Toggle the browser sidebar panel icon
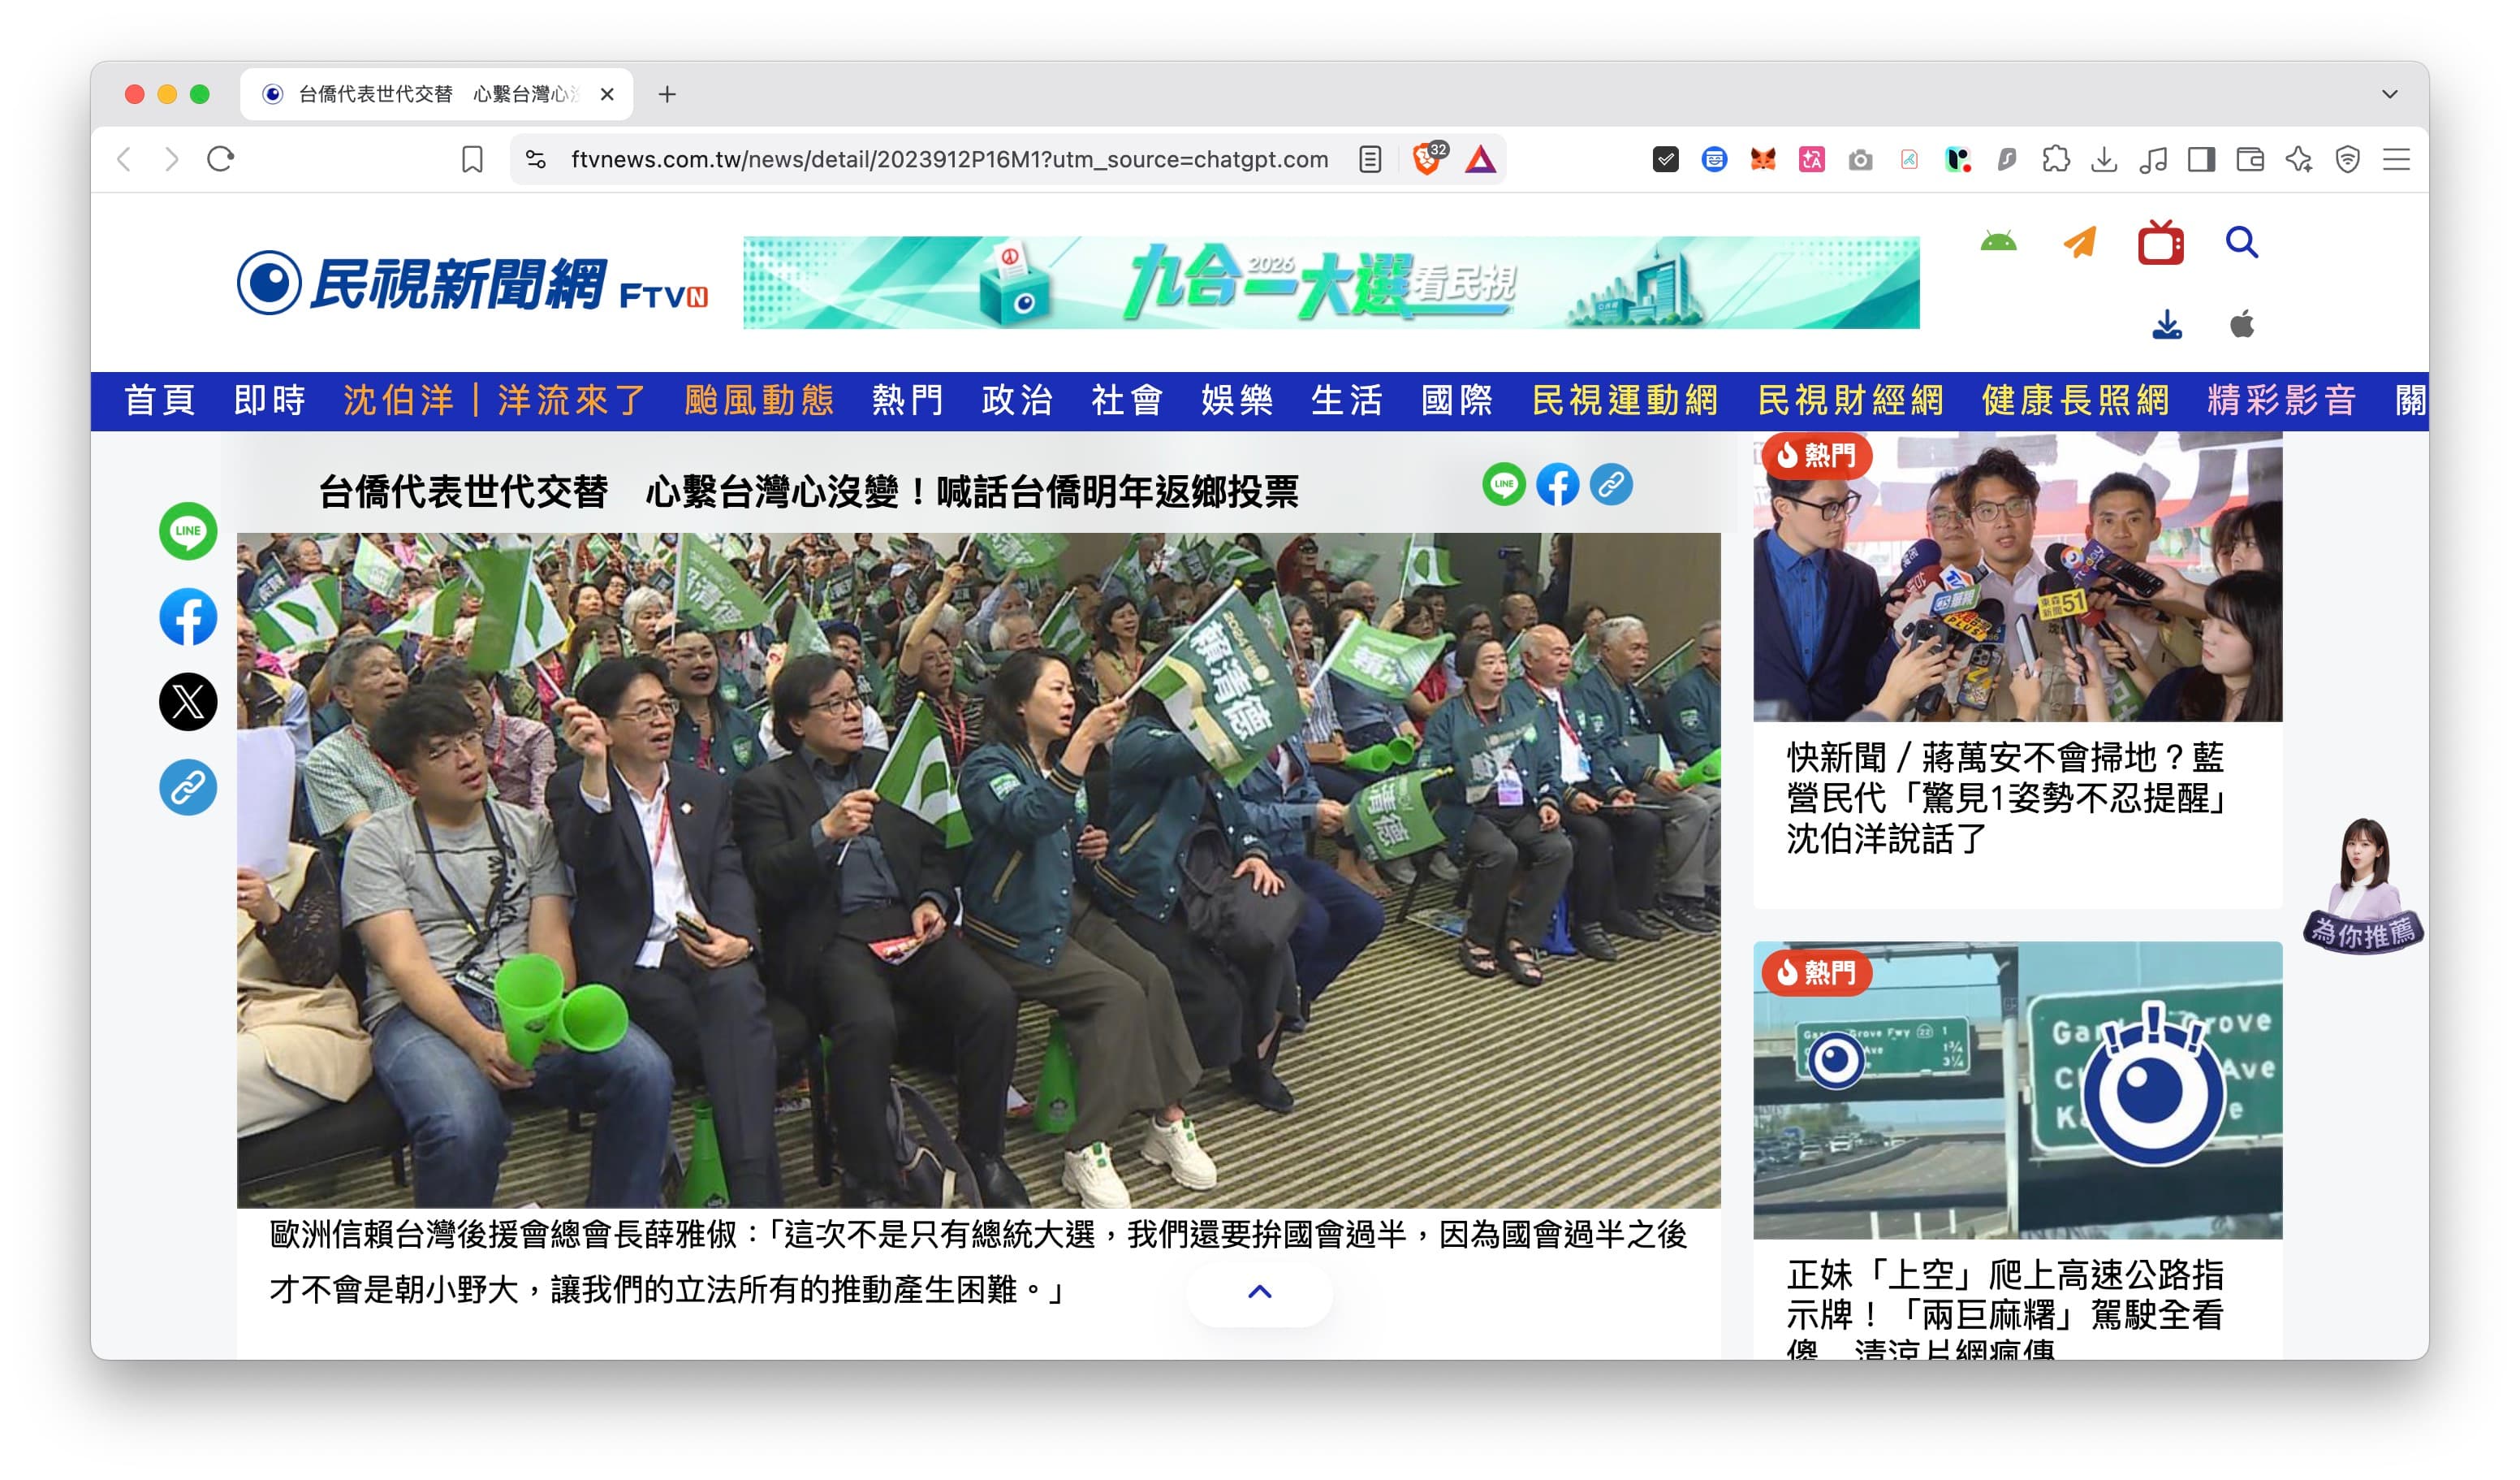Image resolution: width=2520 pixels, height=1480 pixels. pos(2201,159)
